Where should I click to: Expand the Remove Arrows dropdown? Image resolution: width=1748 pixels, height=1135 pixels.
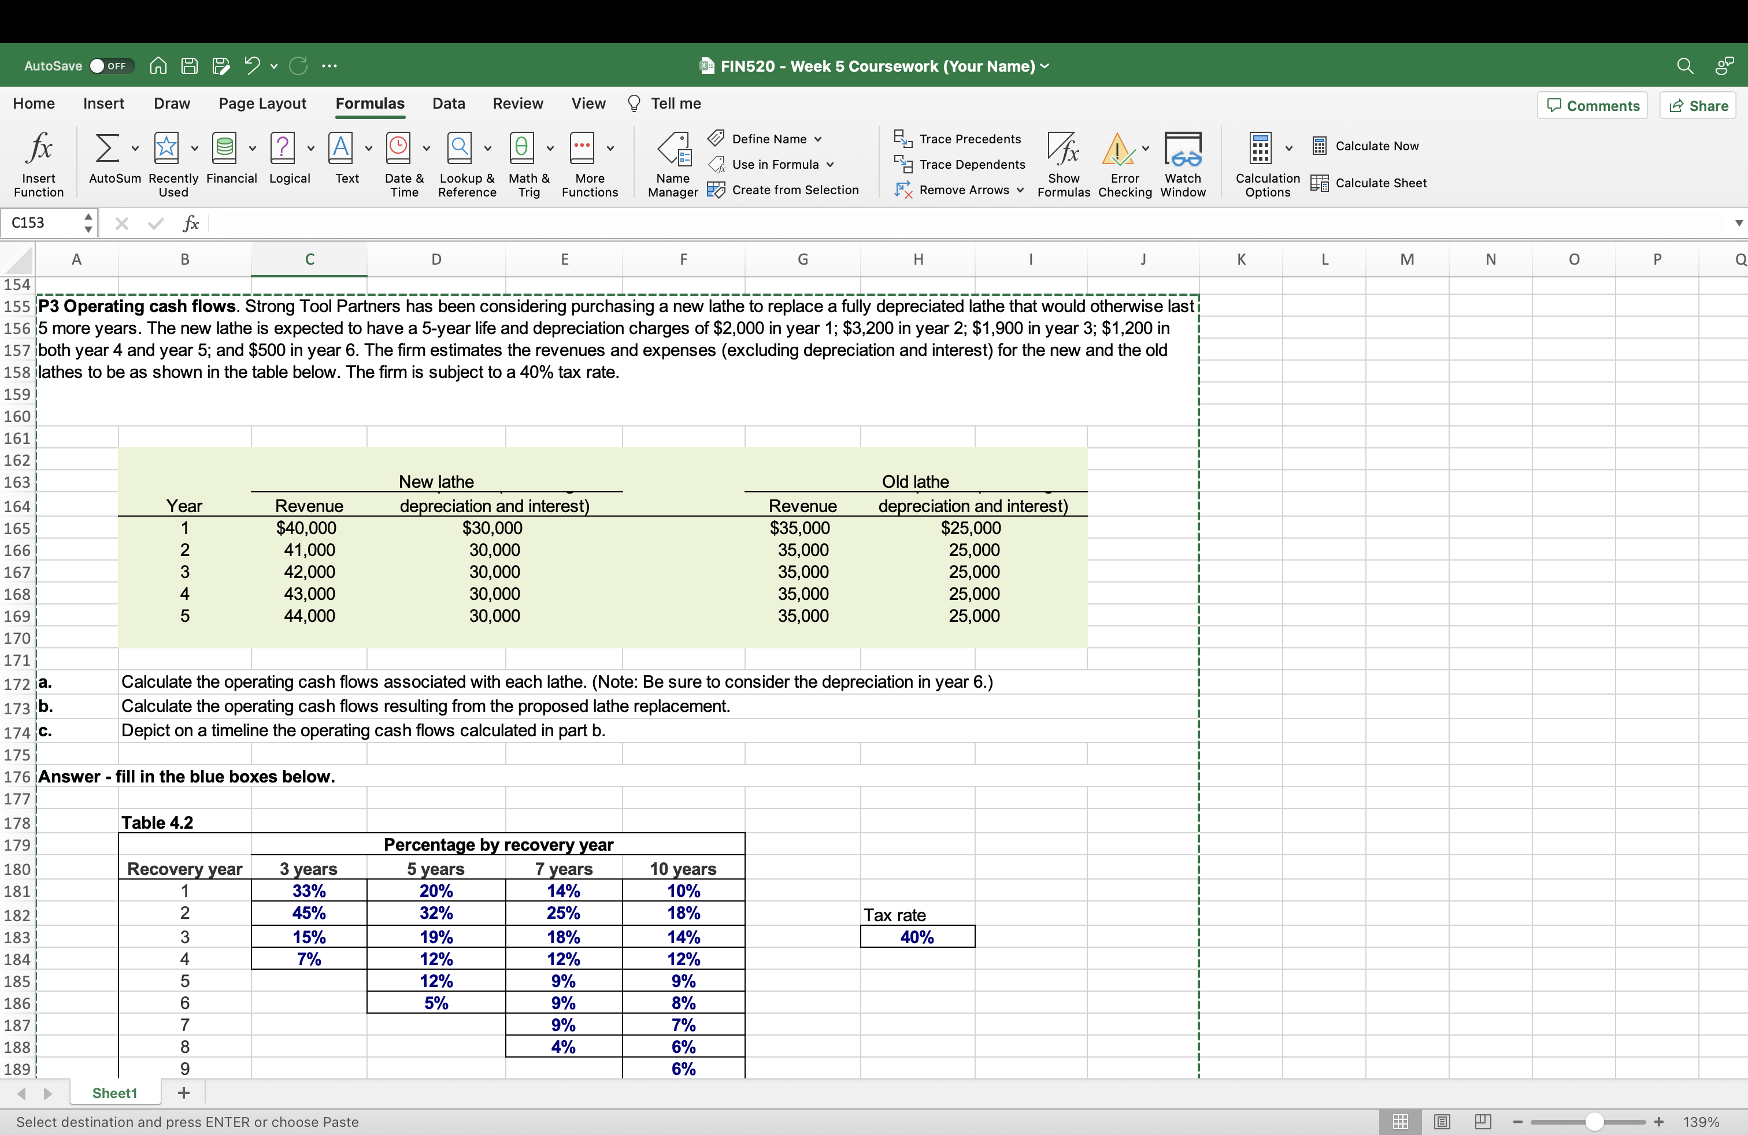1020,190
